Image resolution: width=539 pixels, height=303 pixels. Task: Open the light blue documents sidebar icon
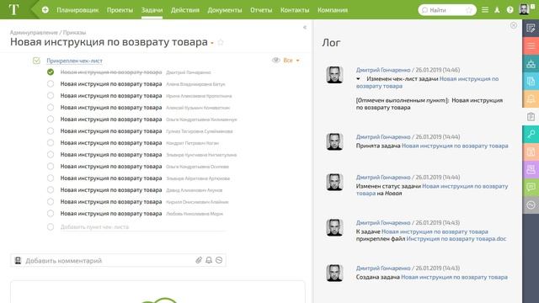pyautogui.click(x=531, y=82)
